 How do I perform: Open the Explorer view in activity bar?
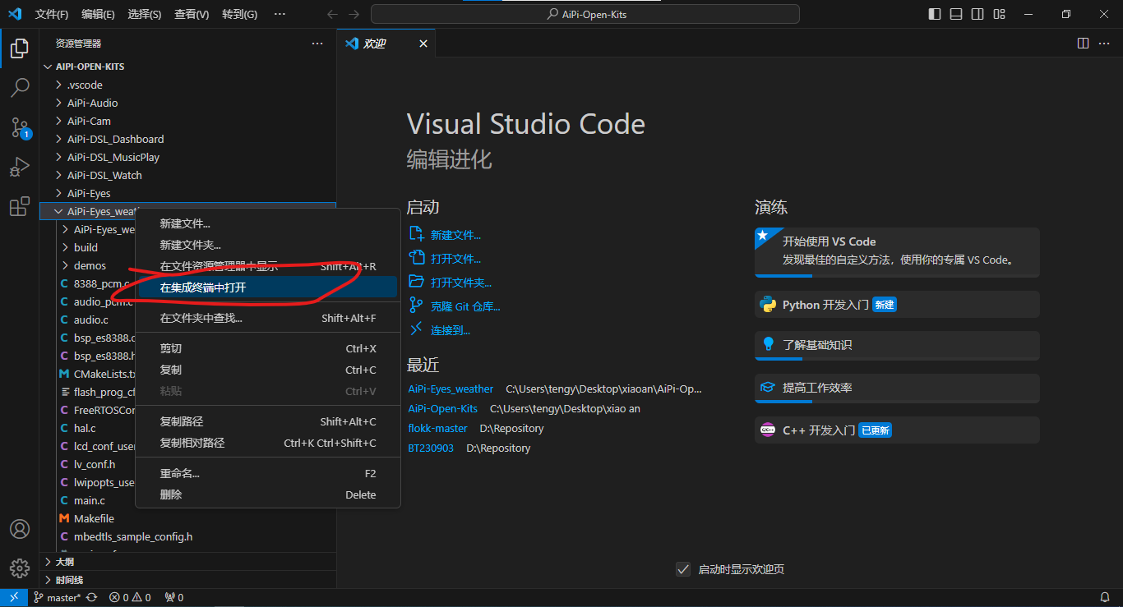(x=20, y=48)
